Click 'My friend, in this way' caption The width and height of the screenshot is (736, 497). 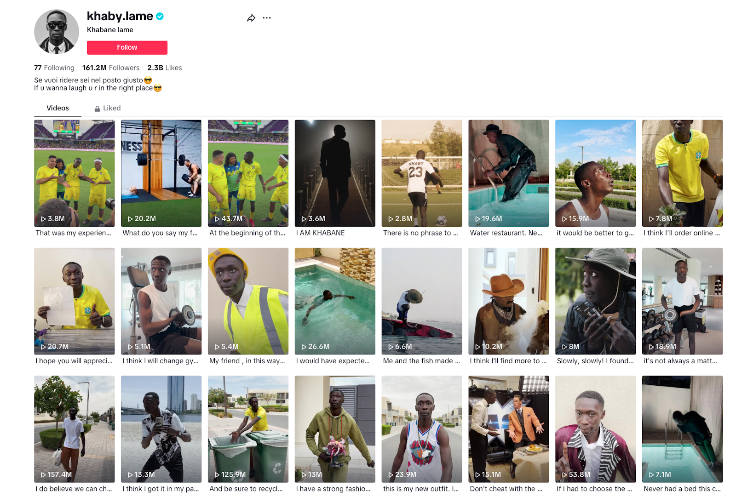click(247, 361)
